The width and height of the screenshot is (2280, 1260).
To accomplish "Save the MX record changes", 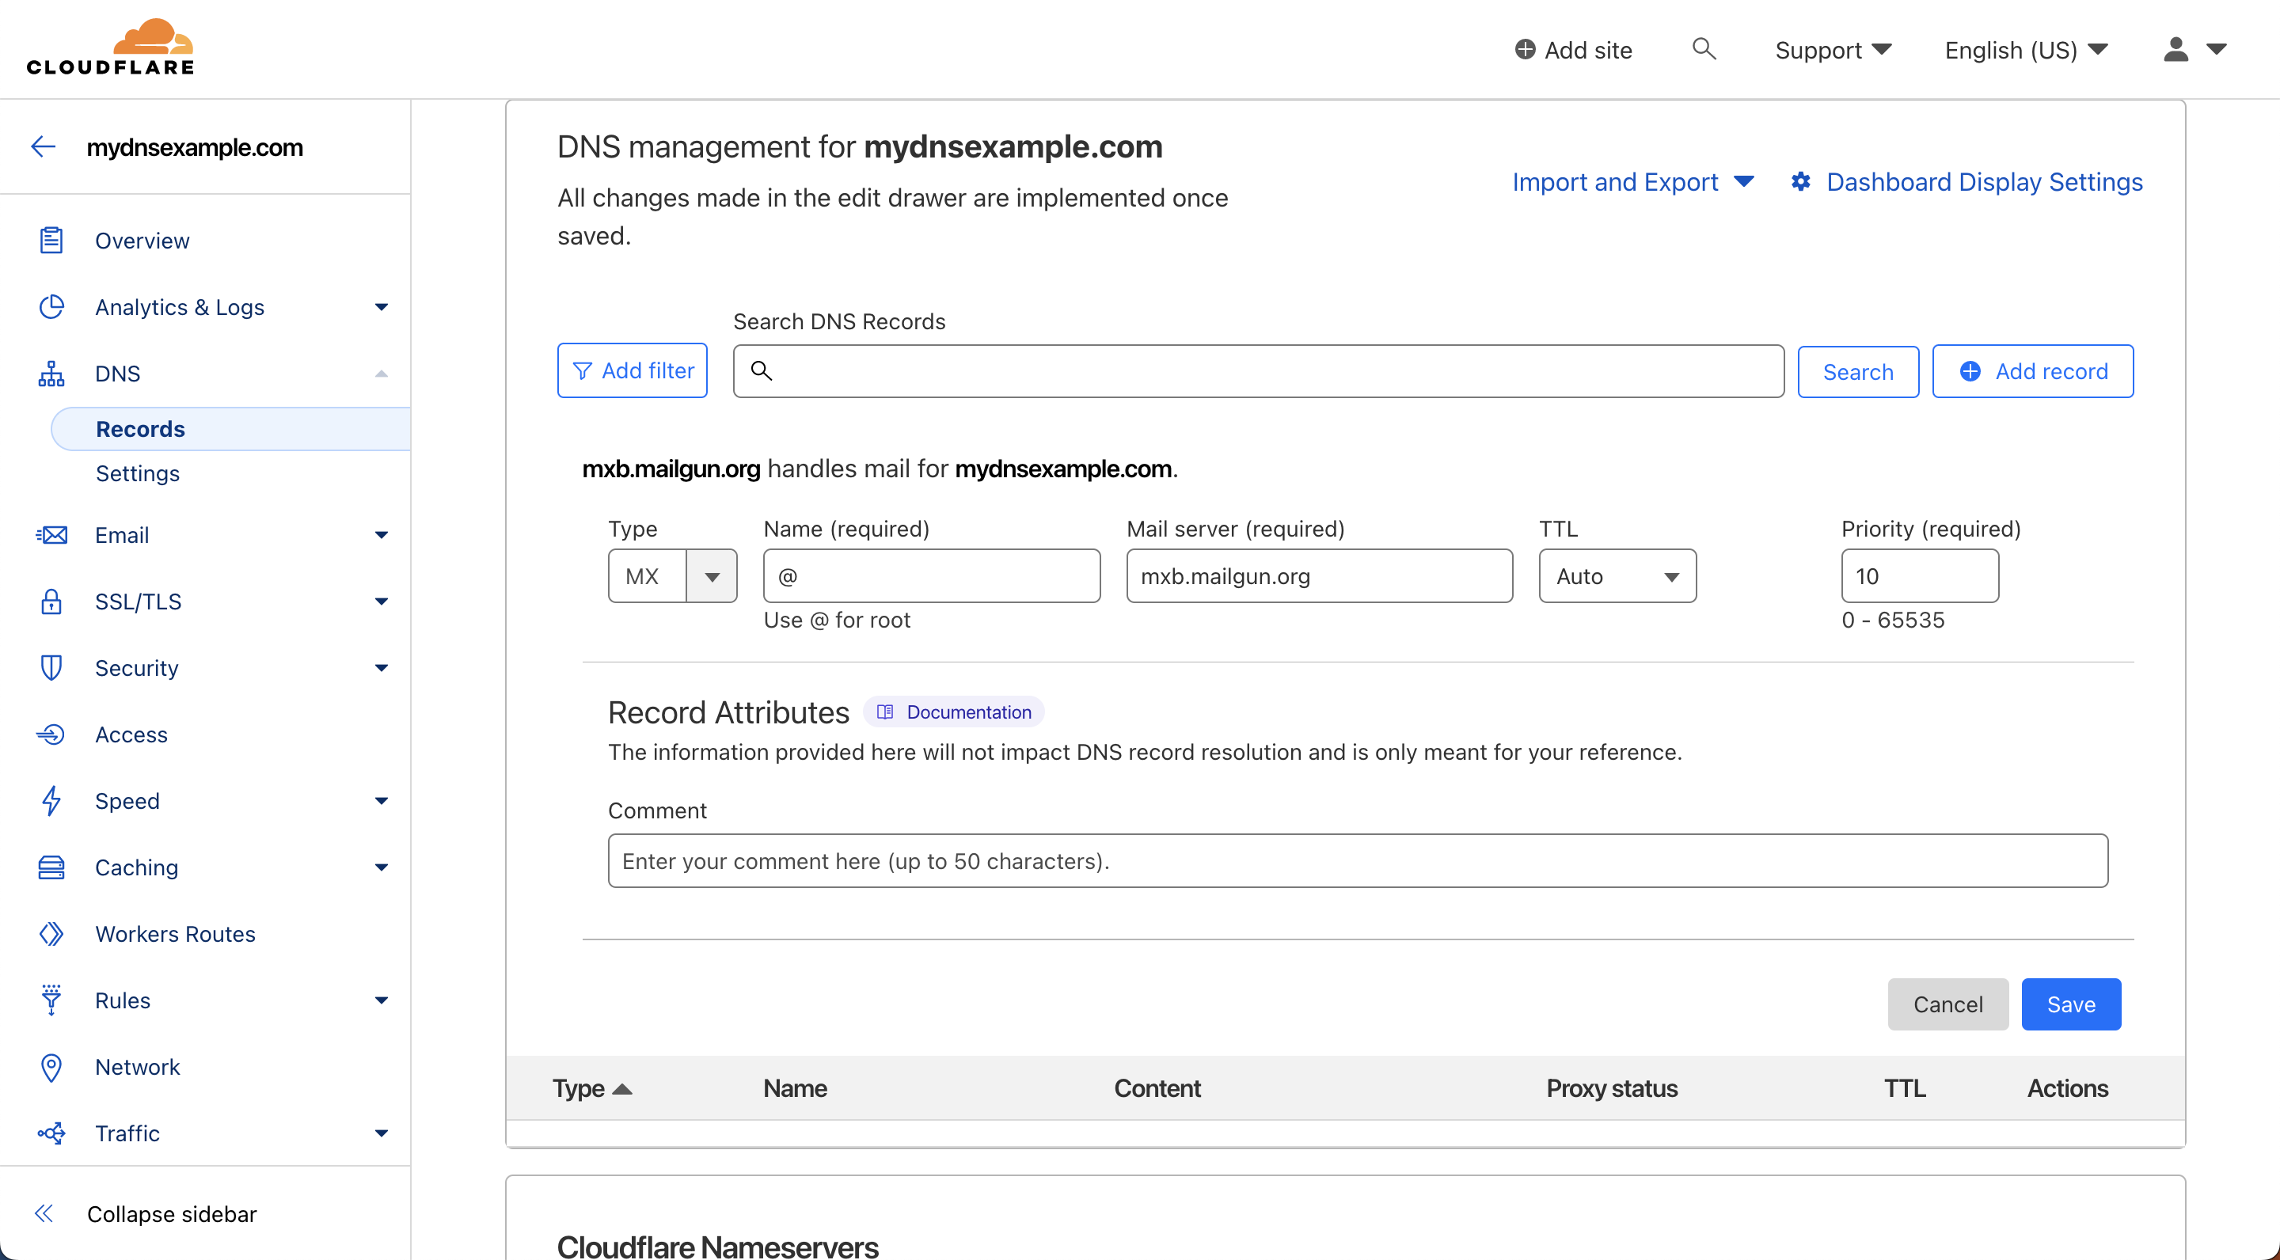I will (2071, 1004).
